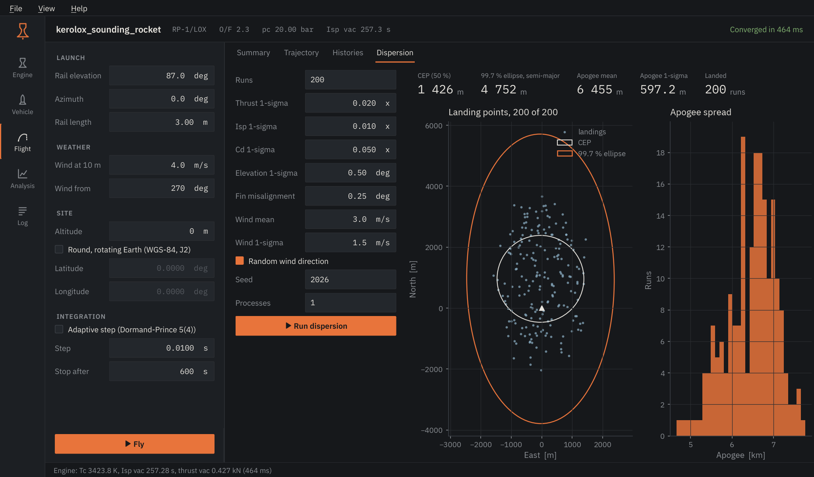Uncheck Random wind direction checkbox
This screenshot has width=814, height=477.
pyautogui.click(x=240, y=261)
